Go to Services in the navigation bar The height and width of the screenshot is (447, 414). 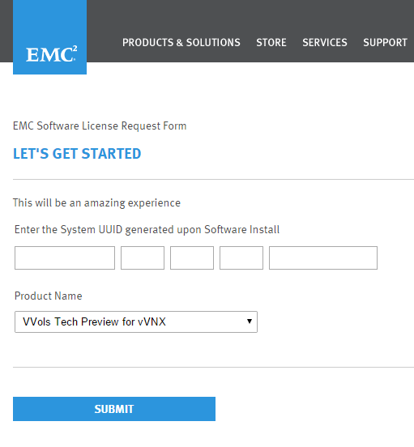point(325,42)
